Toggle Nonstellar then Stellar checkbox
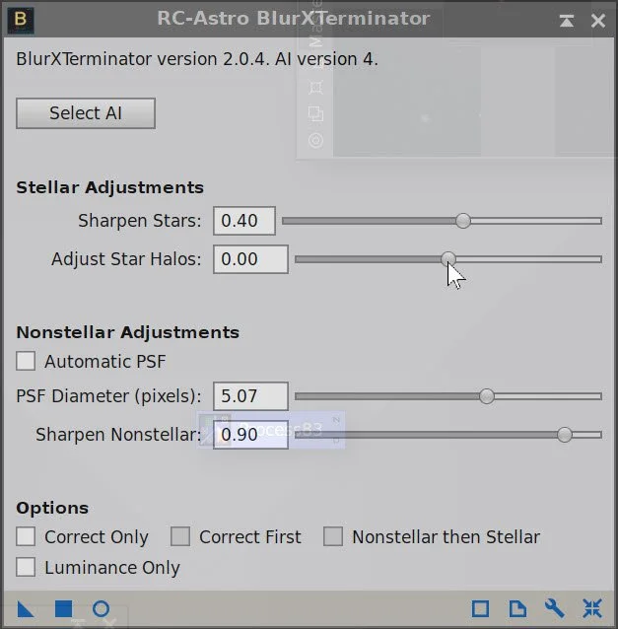The width and height of the screenshot is (618, 629). tap(333, 536)
